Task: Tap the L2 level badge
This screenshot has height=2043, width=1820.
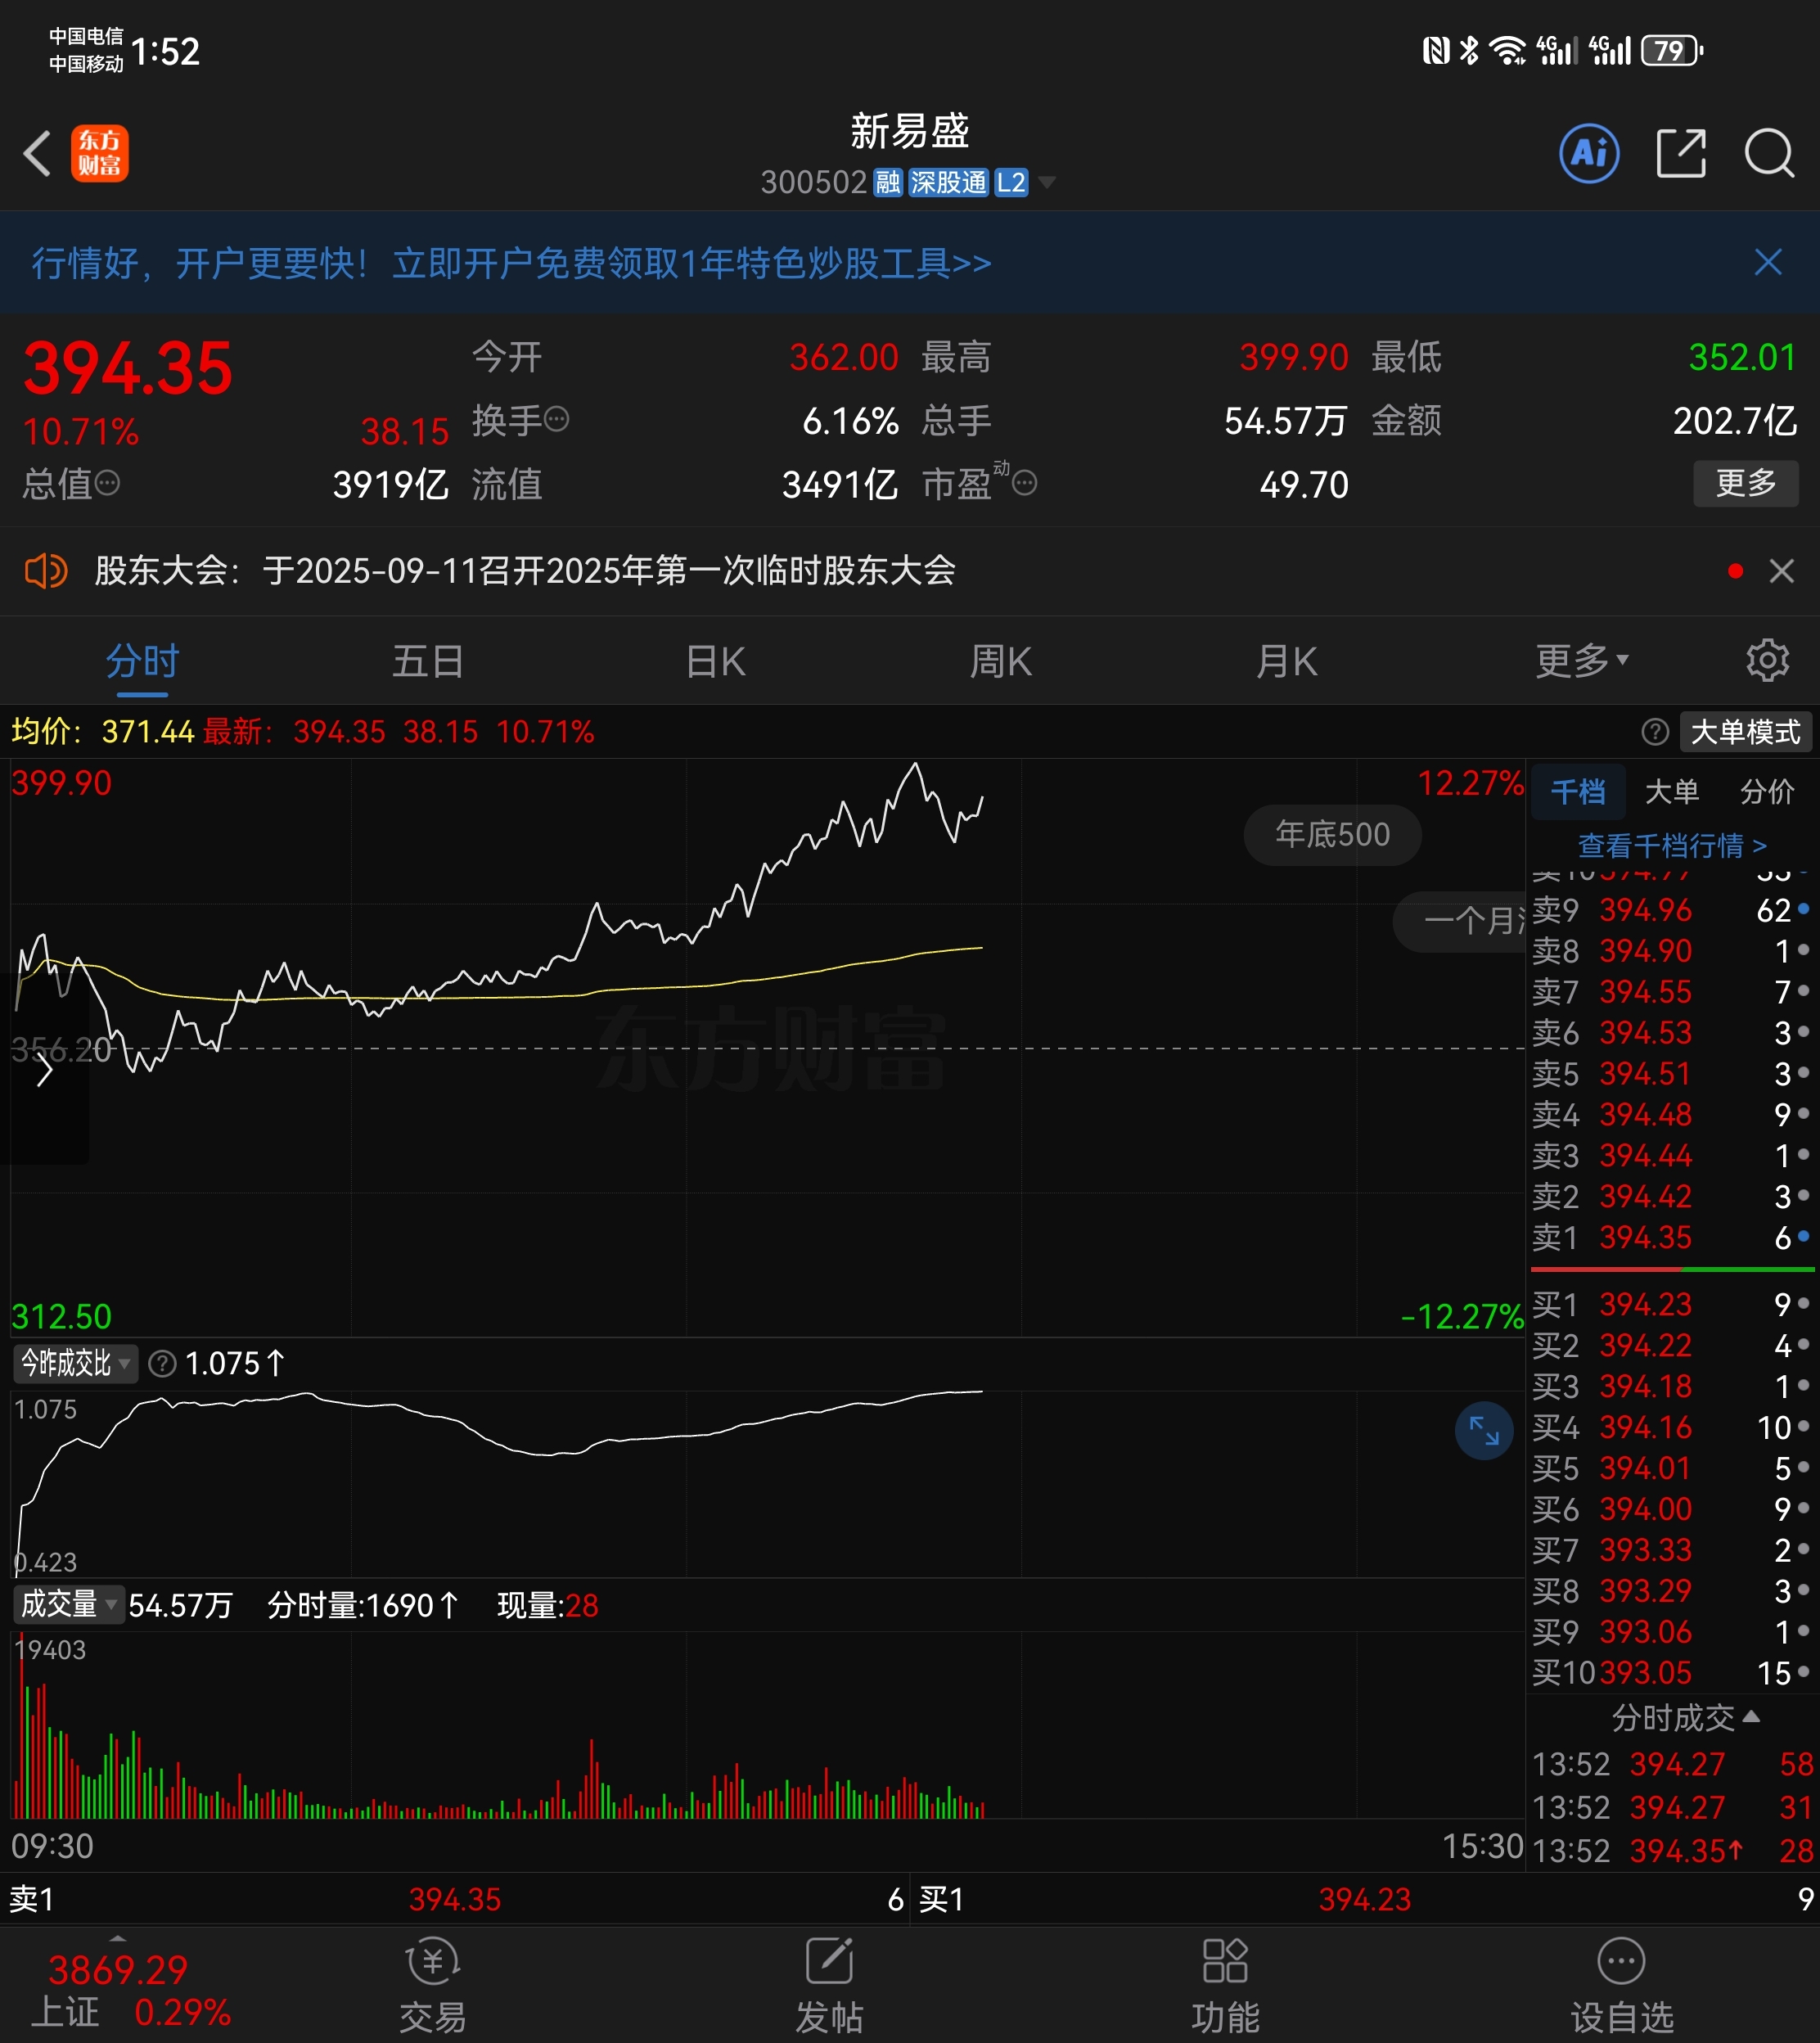Action: coord(1011,182)
